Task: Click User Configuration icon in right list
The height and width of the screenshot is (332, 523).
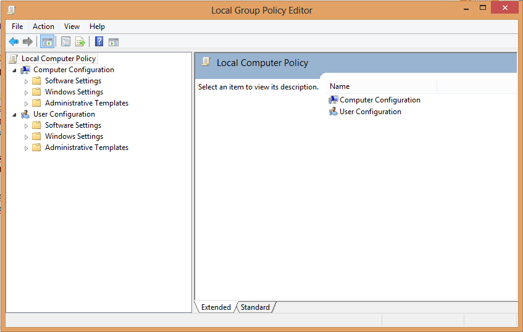Action: (333, 111)
